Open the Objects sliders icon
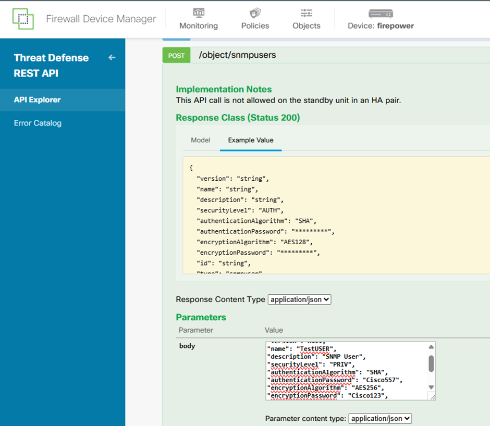This screenshot has width=490, height=426. point(307,13)
